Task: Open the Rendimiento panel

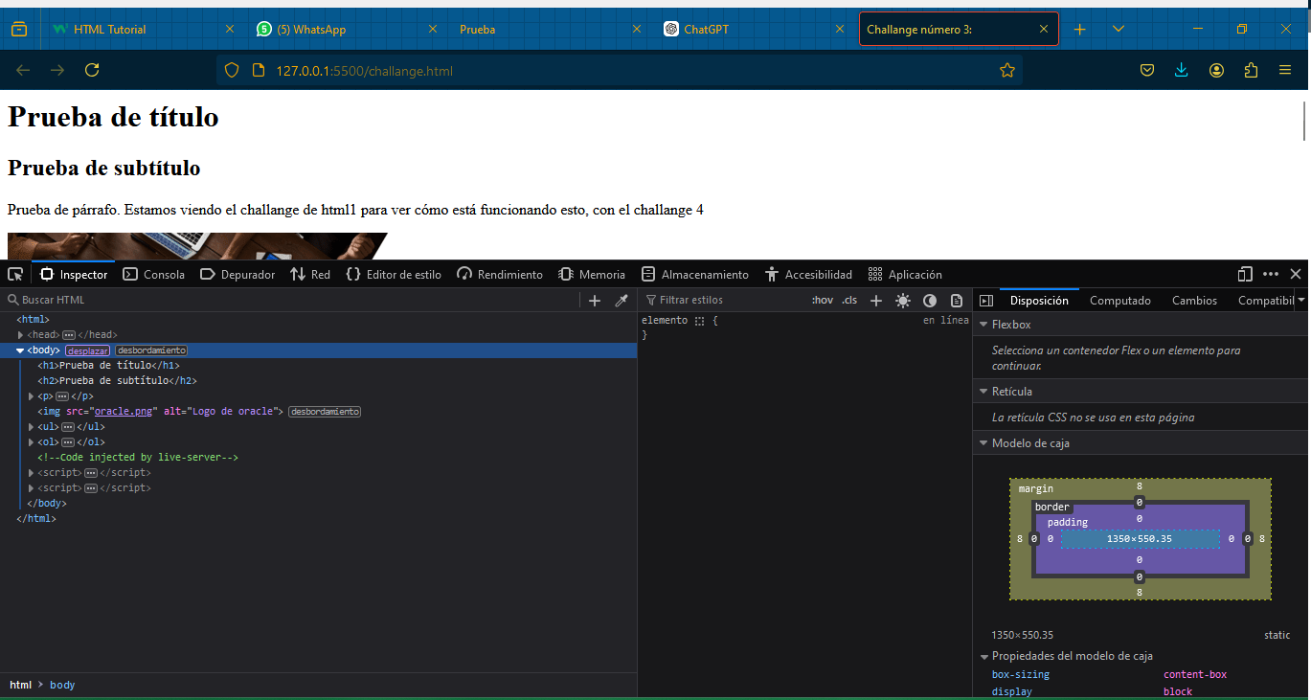Action: tap(500, 274)
